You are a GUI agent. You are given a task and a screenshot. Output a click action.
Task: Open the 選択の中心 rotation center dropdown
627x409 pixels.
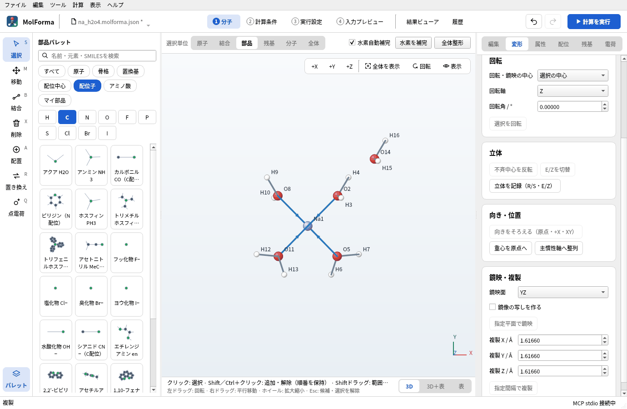tap(572, 75)
